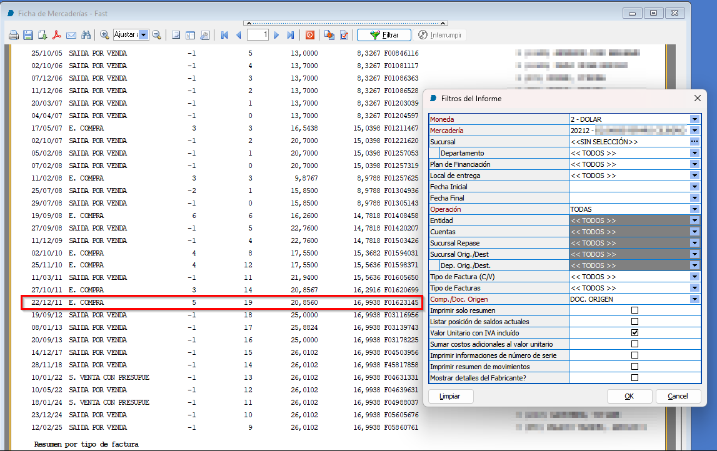The width and height of the screenshot is (717, 451).
Task: Enable Sumar costos adicionales al valor unitario
Action: 634,344
